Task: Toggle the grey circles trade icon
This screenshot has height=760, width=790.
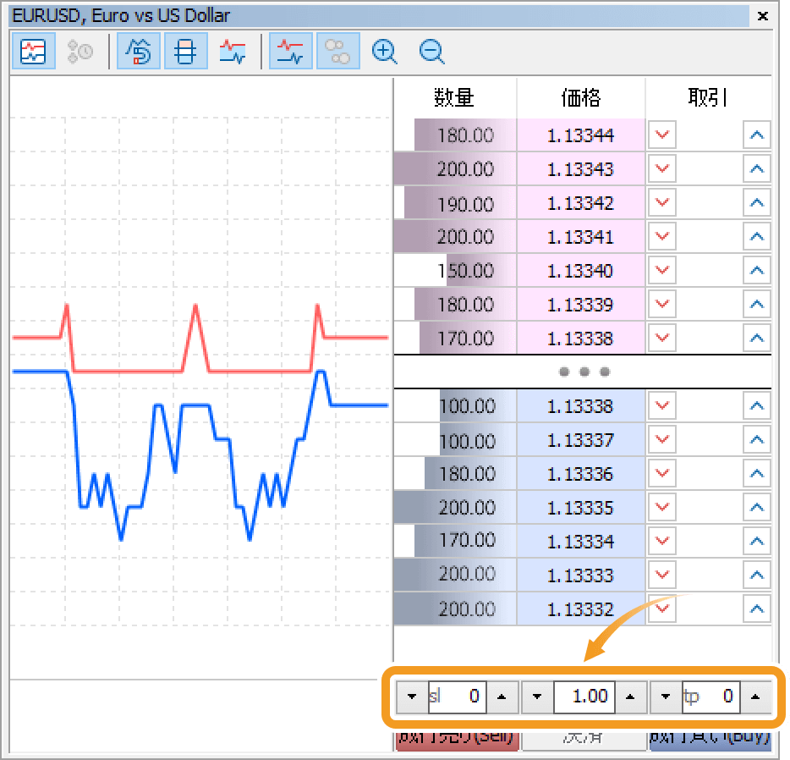Action: point(338,51)
